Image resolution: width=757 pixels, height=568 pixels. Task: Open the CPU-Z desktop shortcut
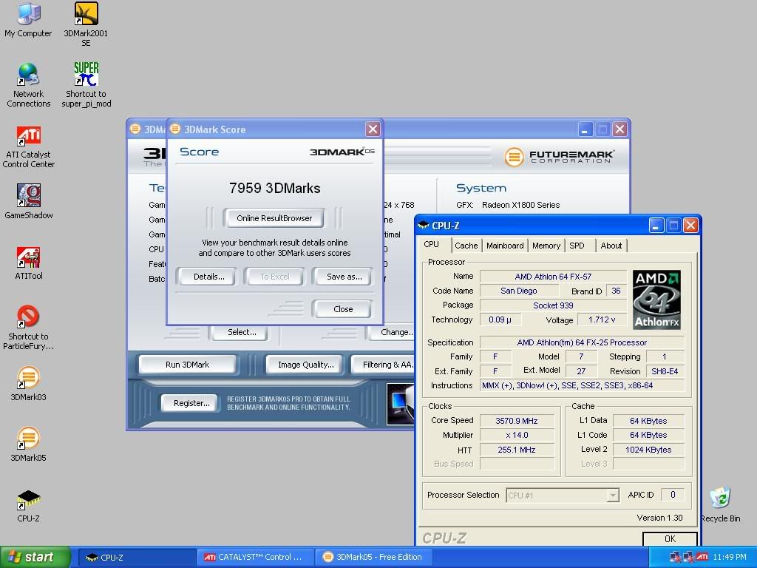point(28,500)
